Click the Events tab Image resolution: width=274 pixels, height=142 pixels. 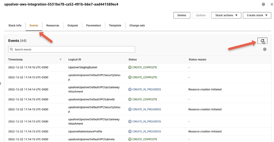coord(34,26)
